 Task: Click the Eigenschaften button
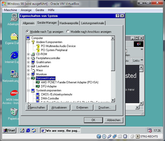(36, 108)
